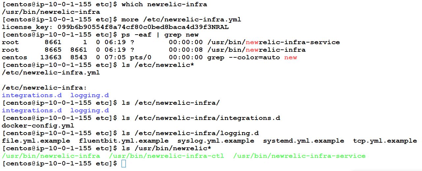422x171 pixels.
Task: Click the 'which newrelic-infra' command text
Action: [x=164, y=4]
